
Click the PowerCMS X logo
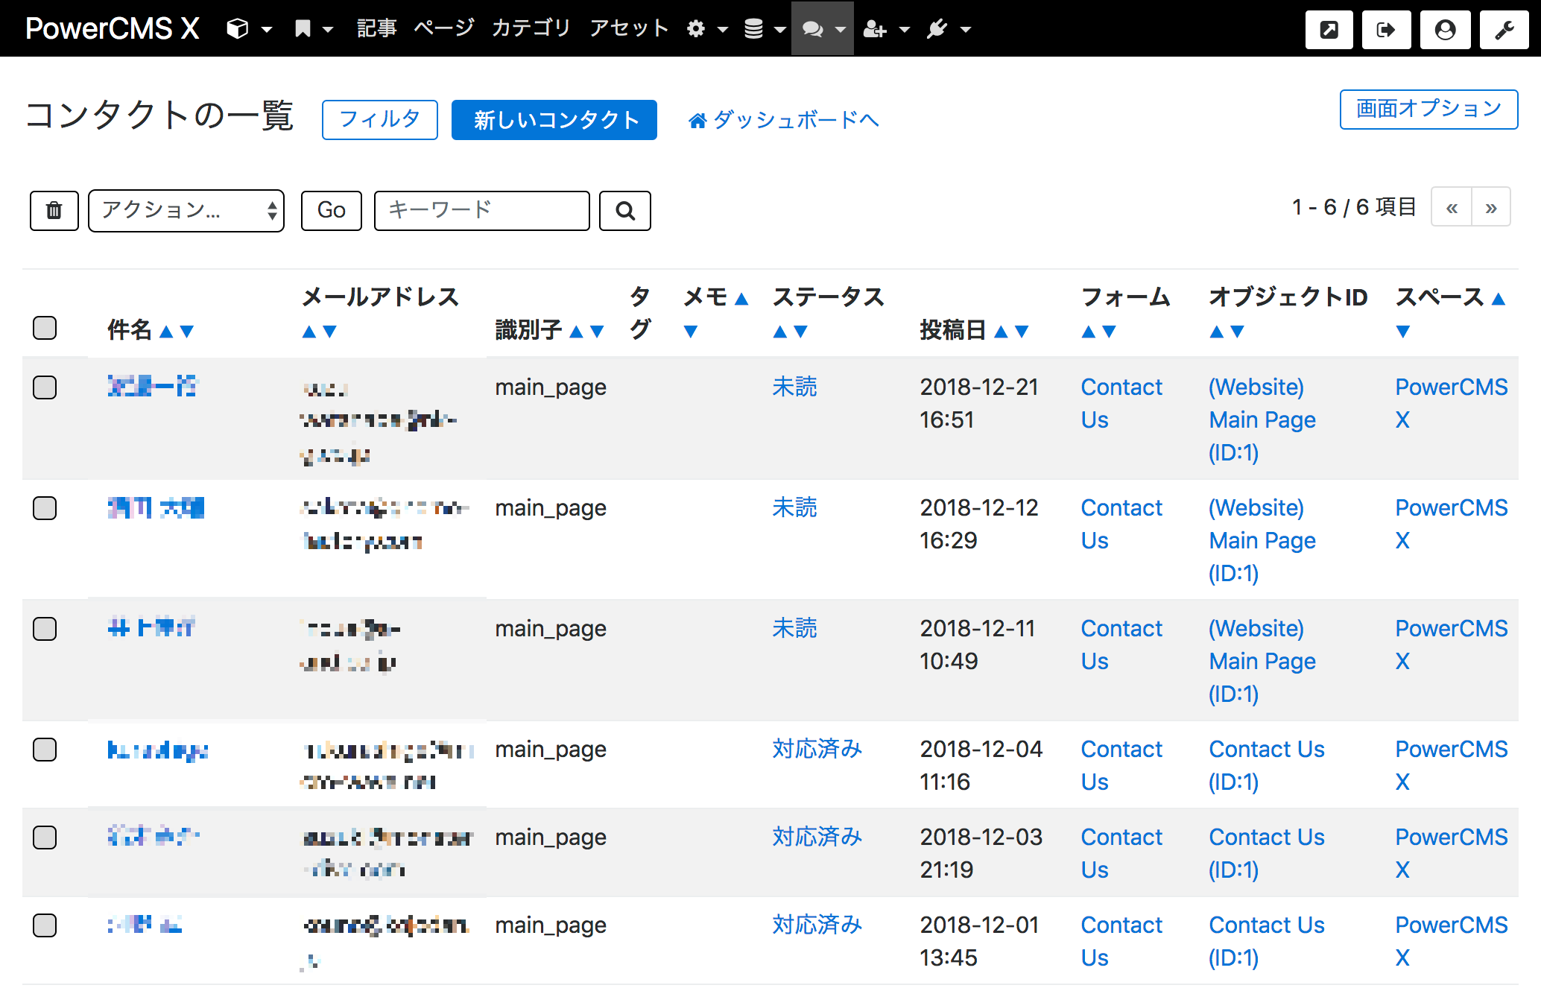point(112,28)
